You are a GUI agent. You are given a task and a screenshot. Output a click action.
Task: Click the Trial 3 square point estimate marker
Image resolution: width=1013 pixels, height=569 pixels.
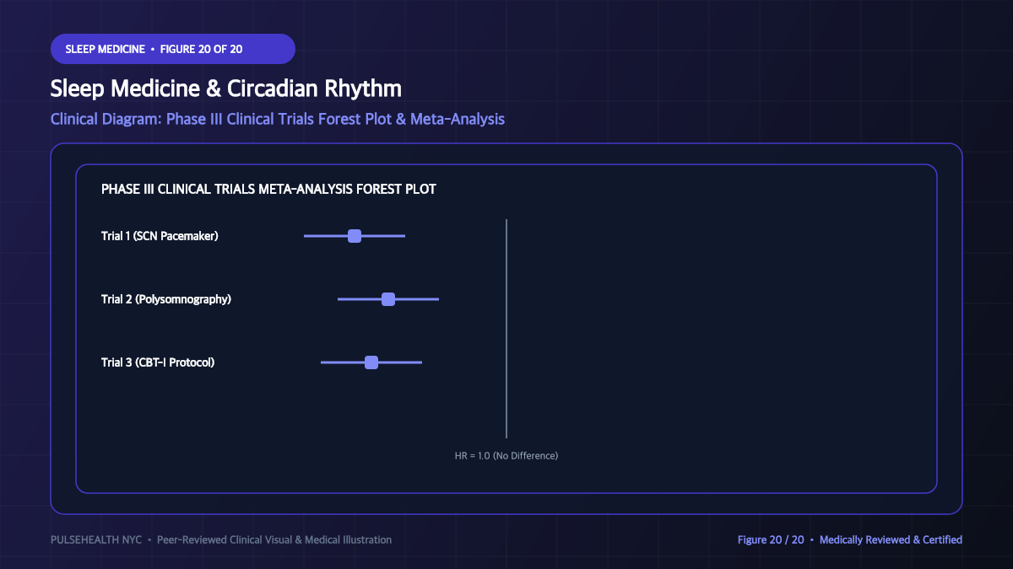pyautogui.click(x=371, y=362)
